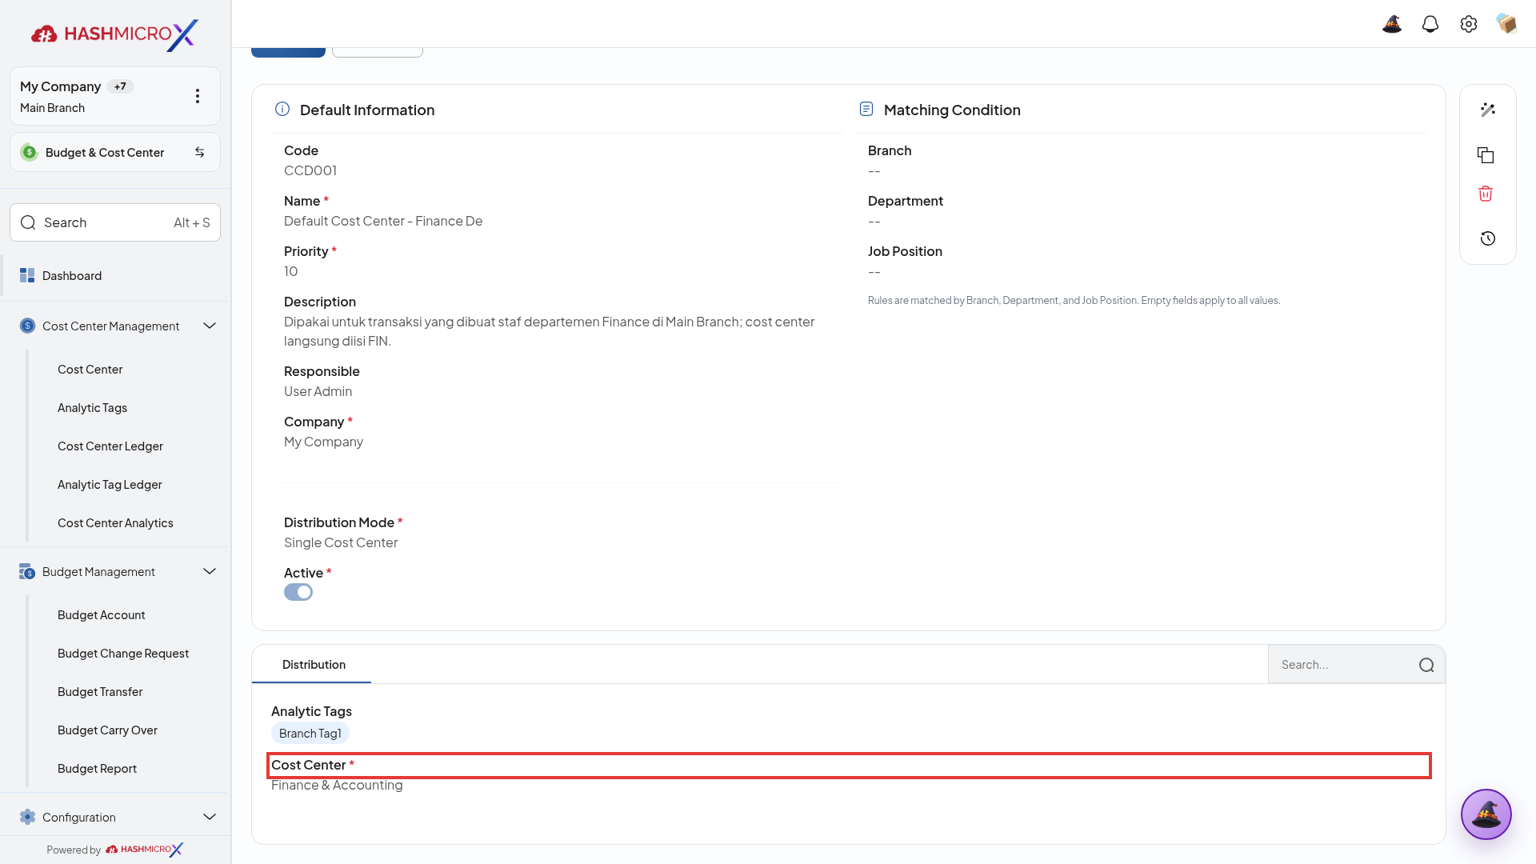This screenshot has width=1536, height=864.
Task: Open Cost Center Ledger menu item
Action: 110,446
